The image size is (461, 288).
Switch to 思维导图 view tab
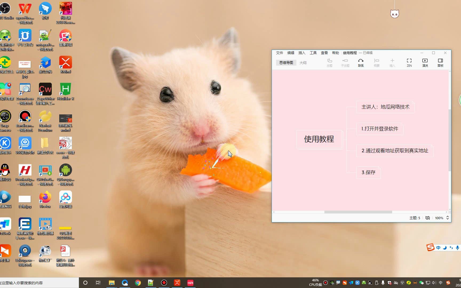[x=286, y=63]
